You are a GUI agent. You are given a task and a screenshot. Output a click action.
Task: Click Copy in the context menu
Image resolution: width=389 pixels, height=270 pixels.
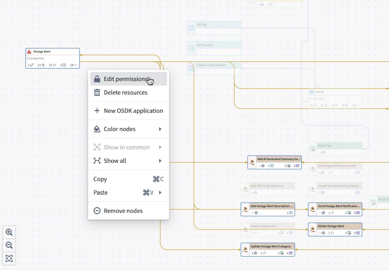100,179
